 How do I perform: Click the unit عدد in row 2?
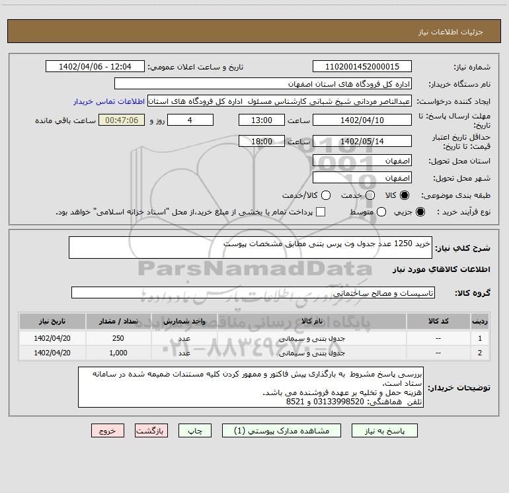click(184, 353)
